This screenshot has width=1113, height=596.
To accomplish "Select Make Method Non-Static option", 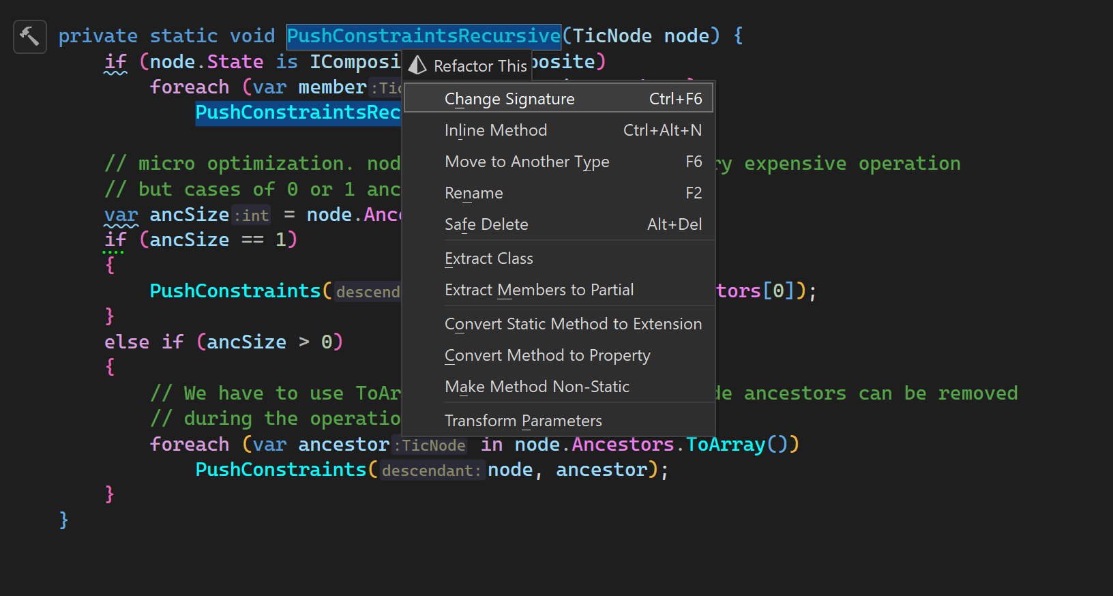I will coord(559,386).
